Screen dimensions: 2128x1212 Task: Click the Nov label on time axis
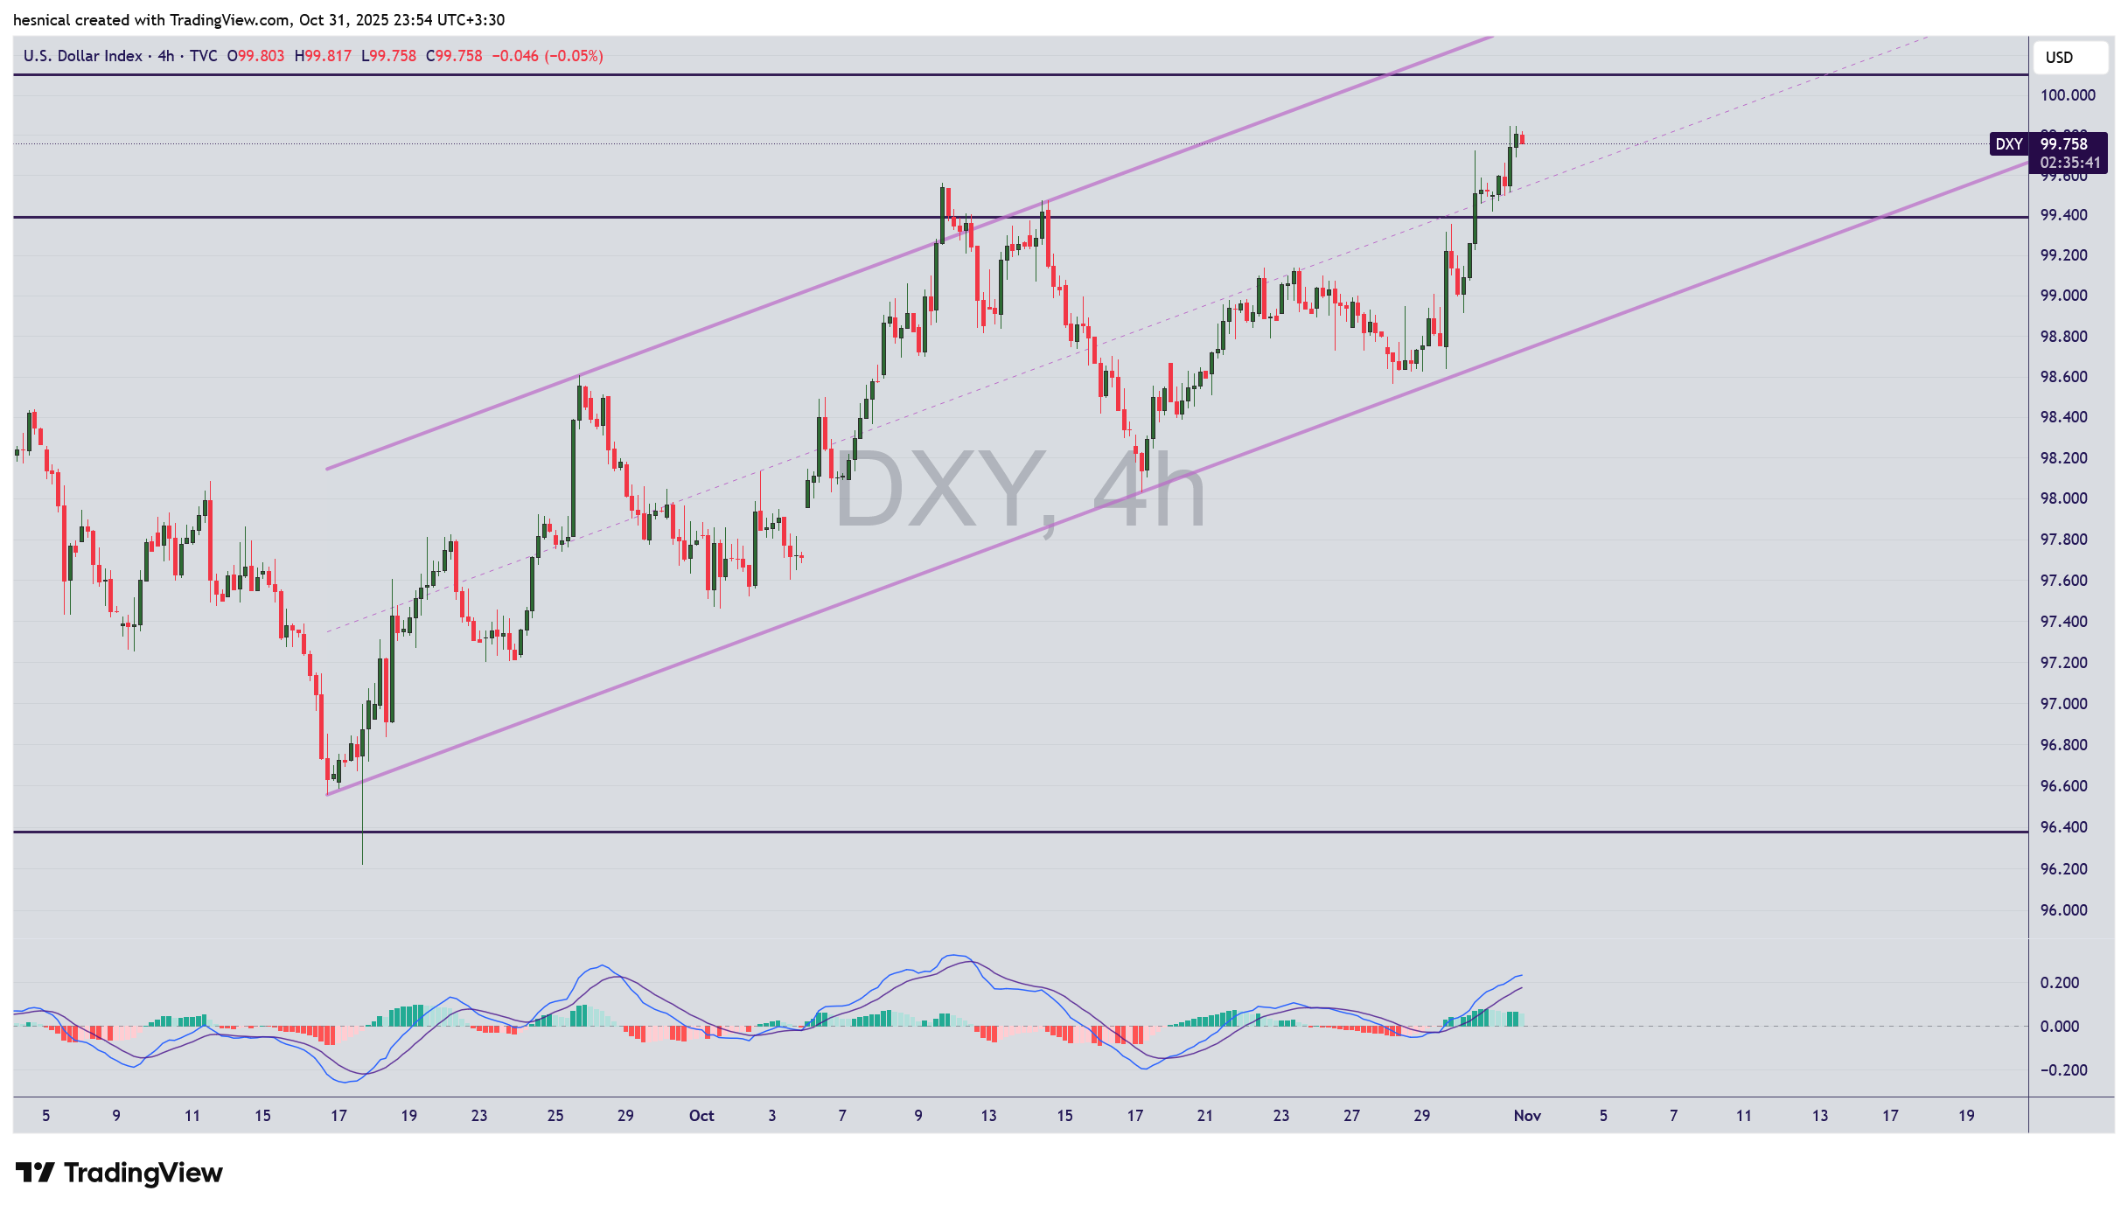click(1527, 1116)
